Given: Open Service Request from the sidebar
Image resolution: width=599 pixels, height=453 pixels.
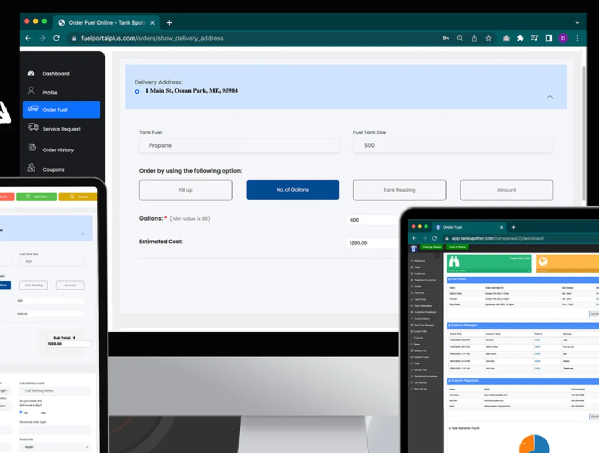Looking at the screenshot, I should pos(54,128).
